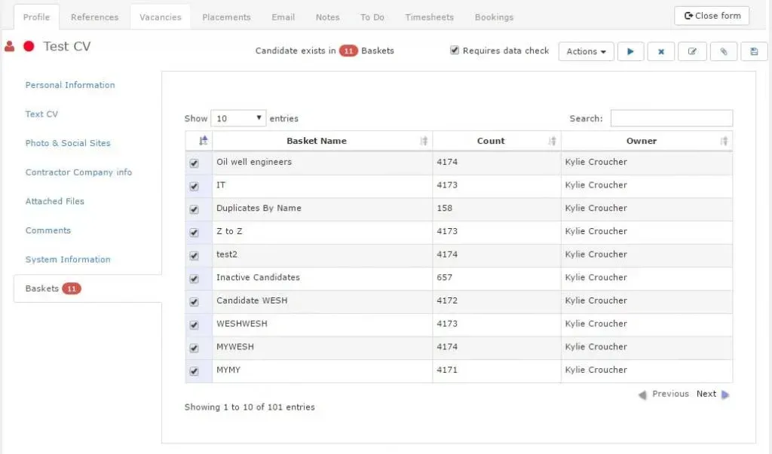
Task: Click the 'test2' basket name
Action: pos(227,254)
